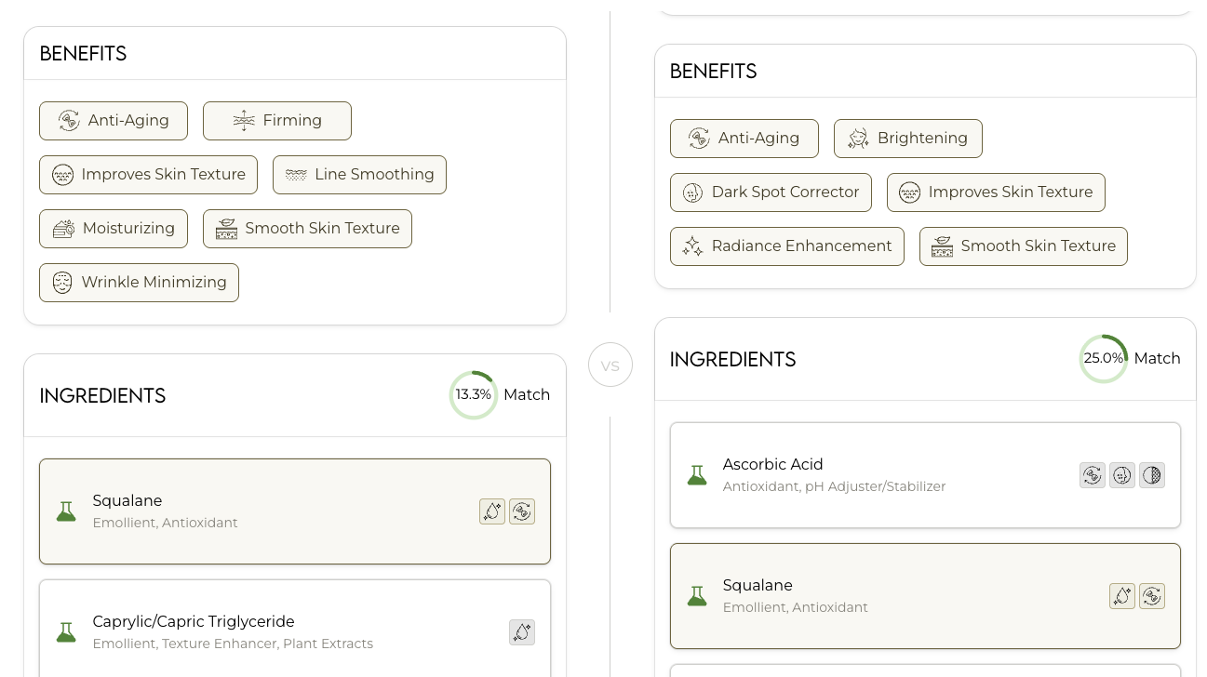The width and height of the screenshot is (1207, 677).
Task: Click Smooth Skin Texture chip beside Moisturizing
Action: click(x=307, y=229)
